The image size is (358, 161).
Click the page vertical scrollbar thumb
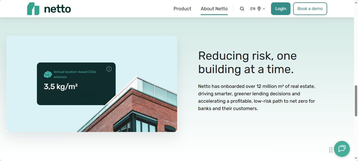(x=356, y=101)
